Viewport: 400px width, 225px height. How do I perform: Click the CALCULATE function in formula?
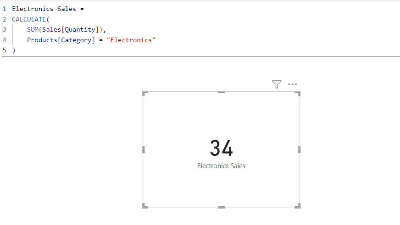click(x=29, y=19)
